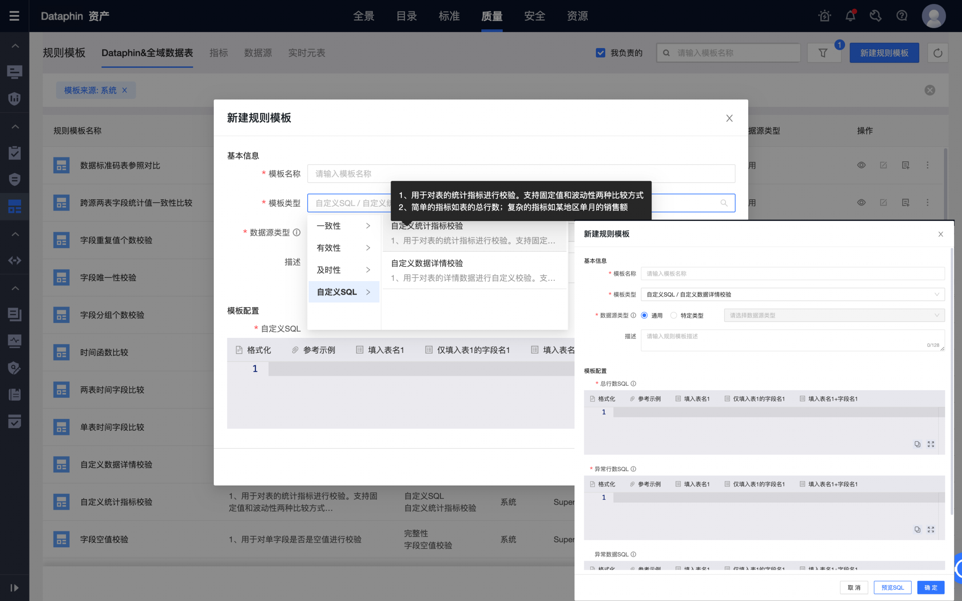Click 格式化 in the 总行数SQL toolbar
This screenshot has width=962, height=601.
(x=602, y=399)
